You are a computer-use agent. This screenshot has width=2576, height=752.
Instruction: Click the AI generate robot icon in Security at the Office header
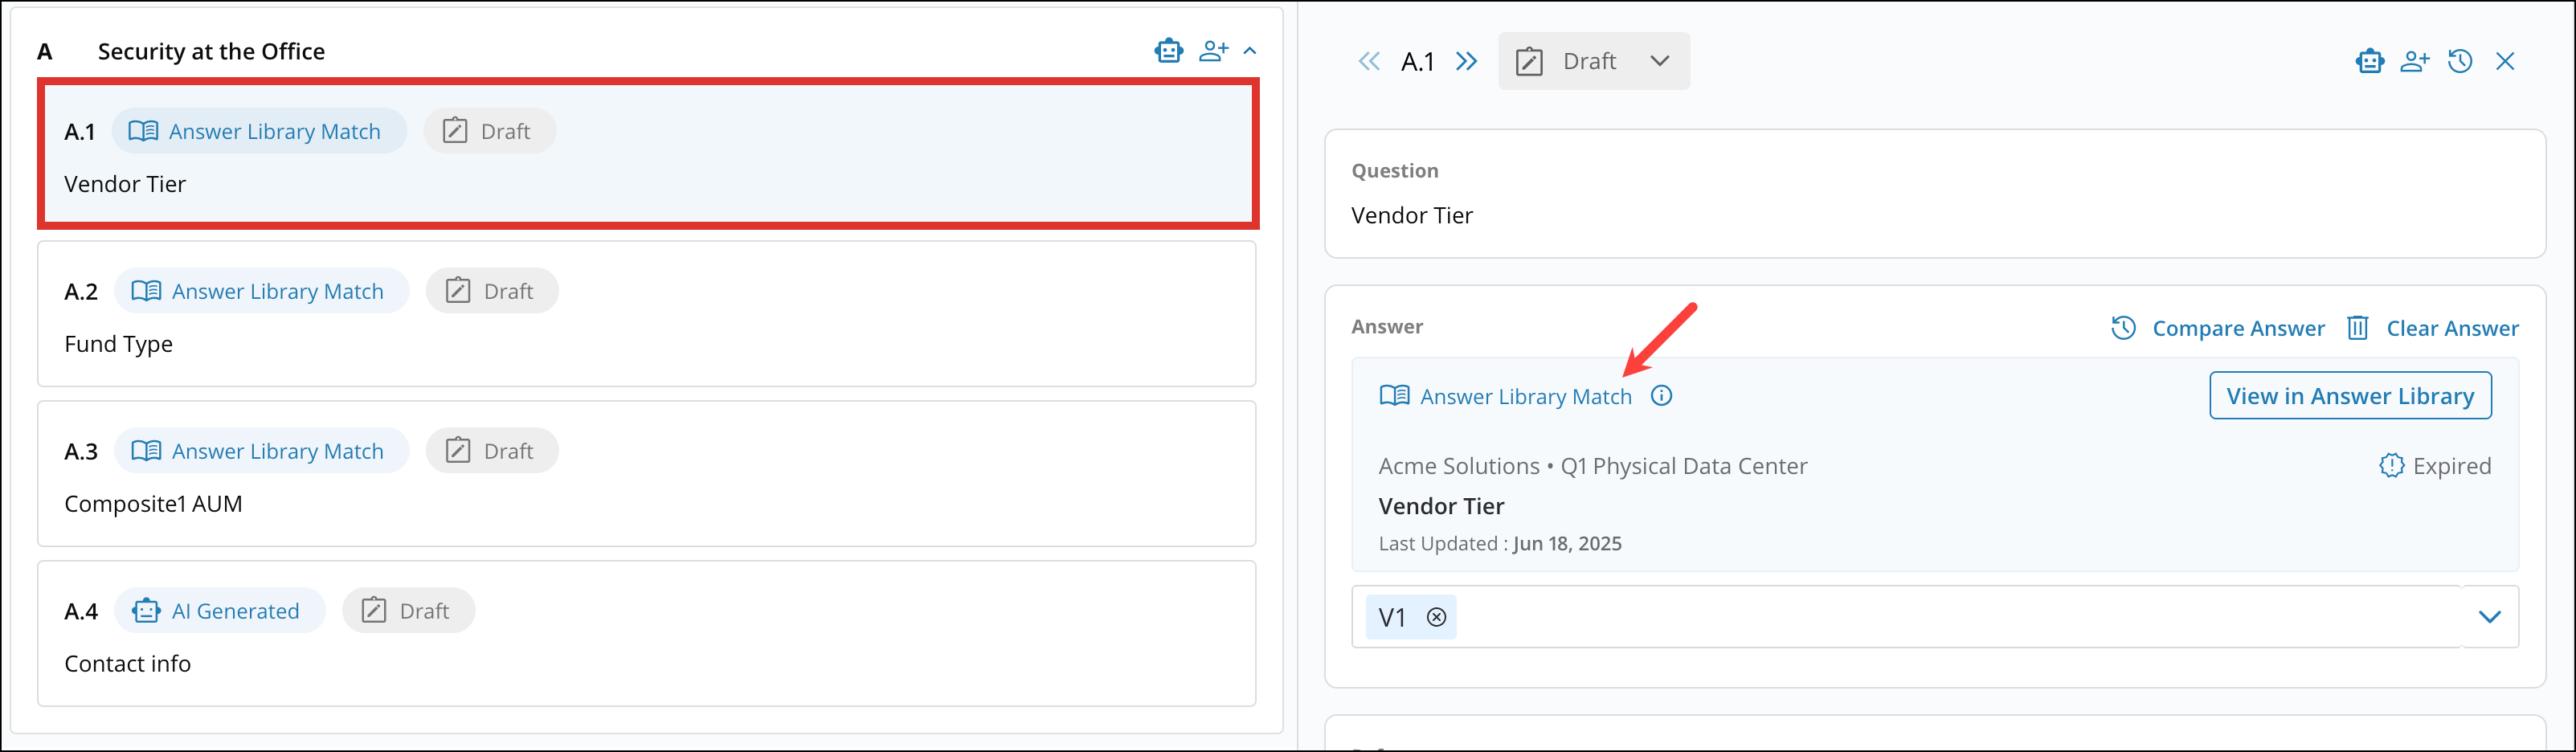(x=1169, y=49)
